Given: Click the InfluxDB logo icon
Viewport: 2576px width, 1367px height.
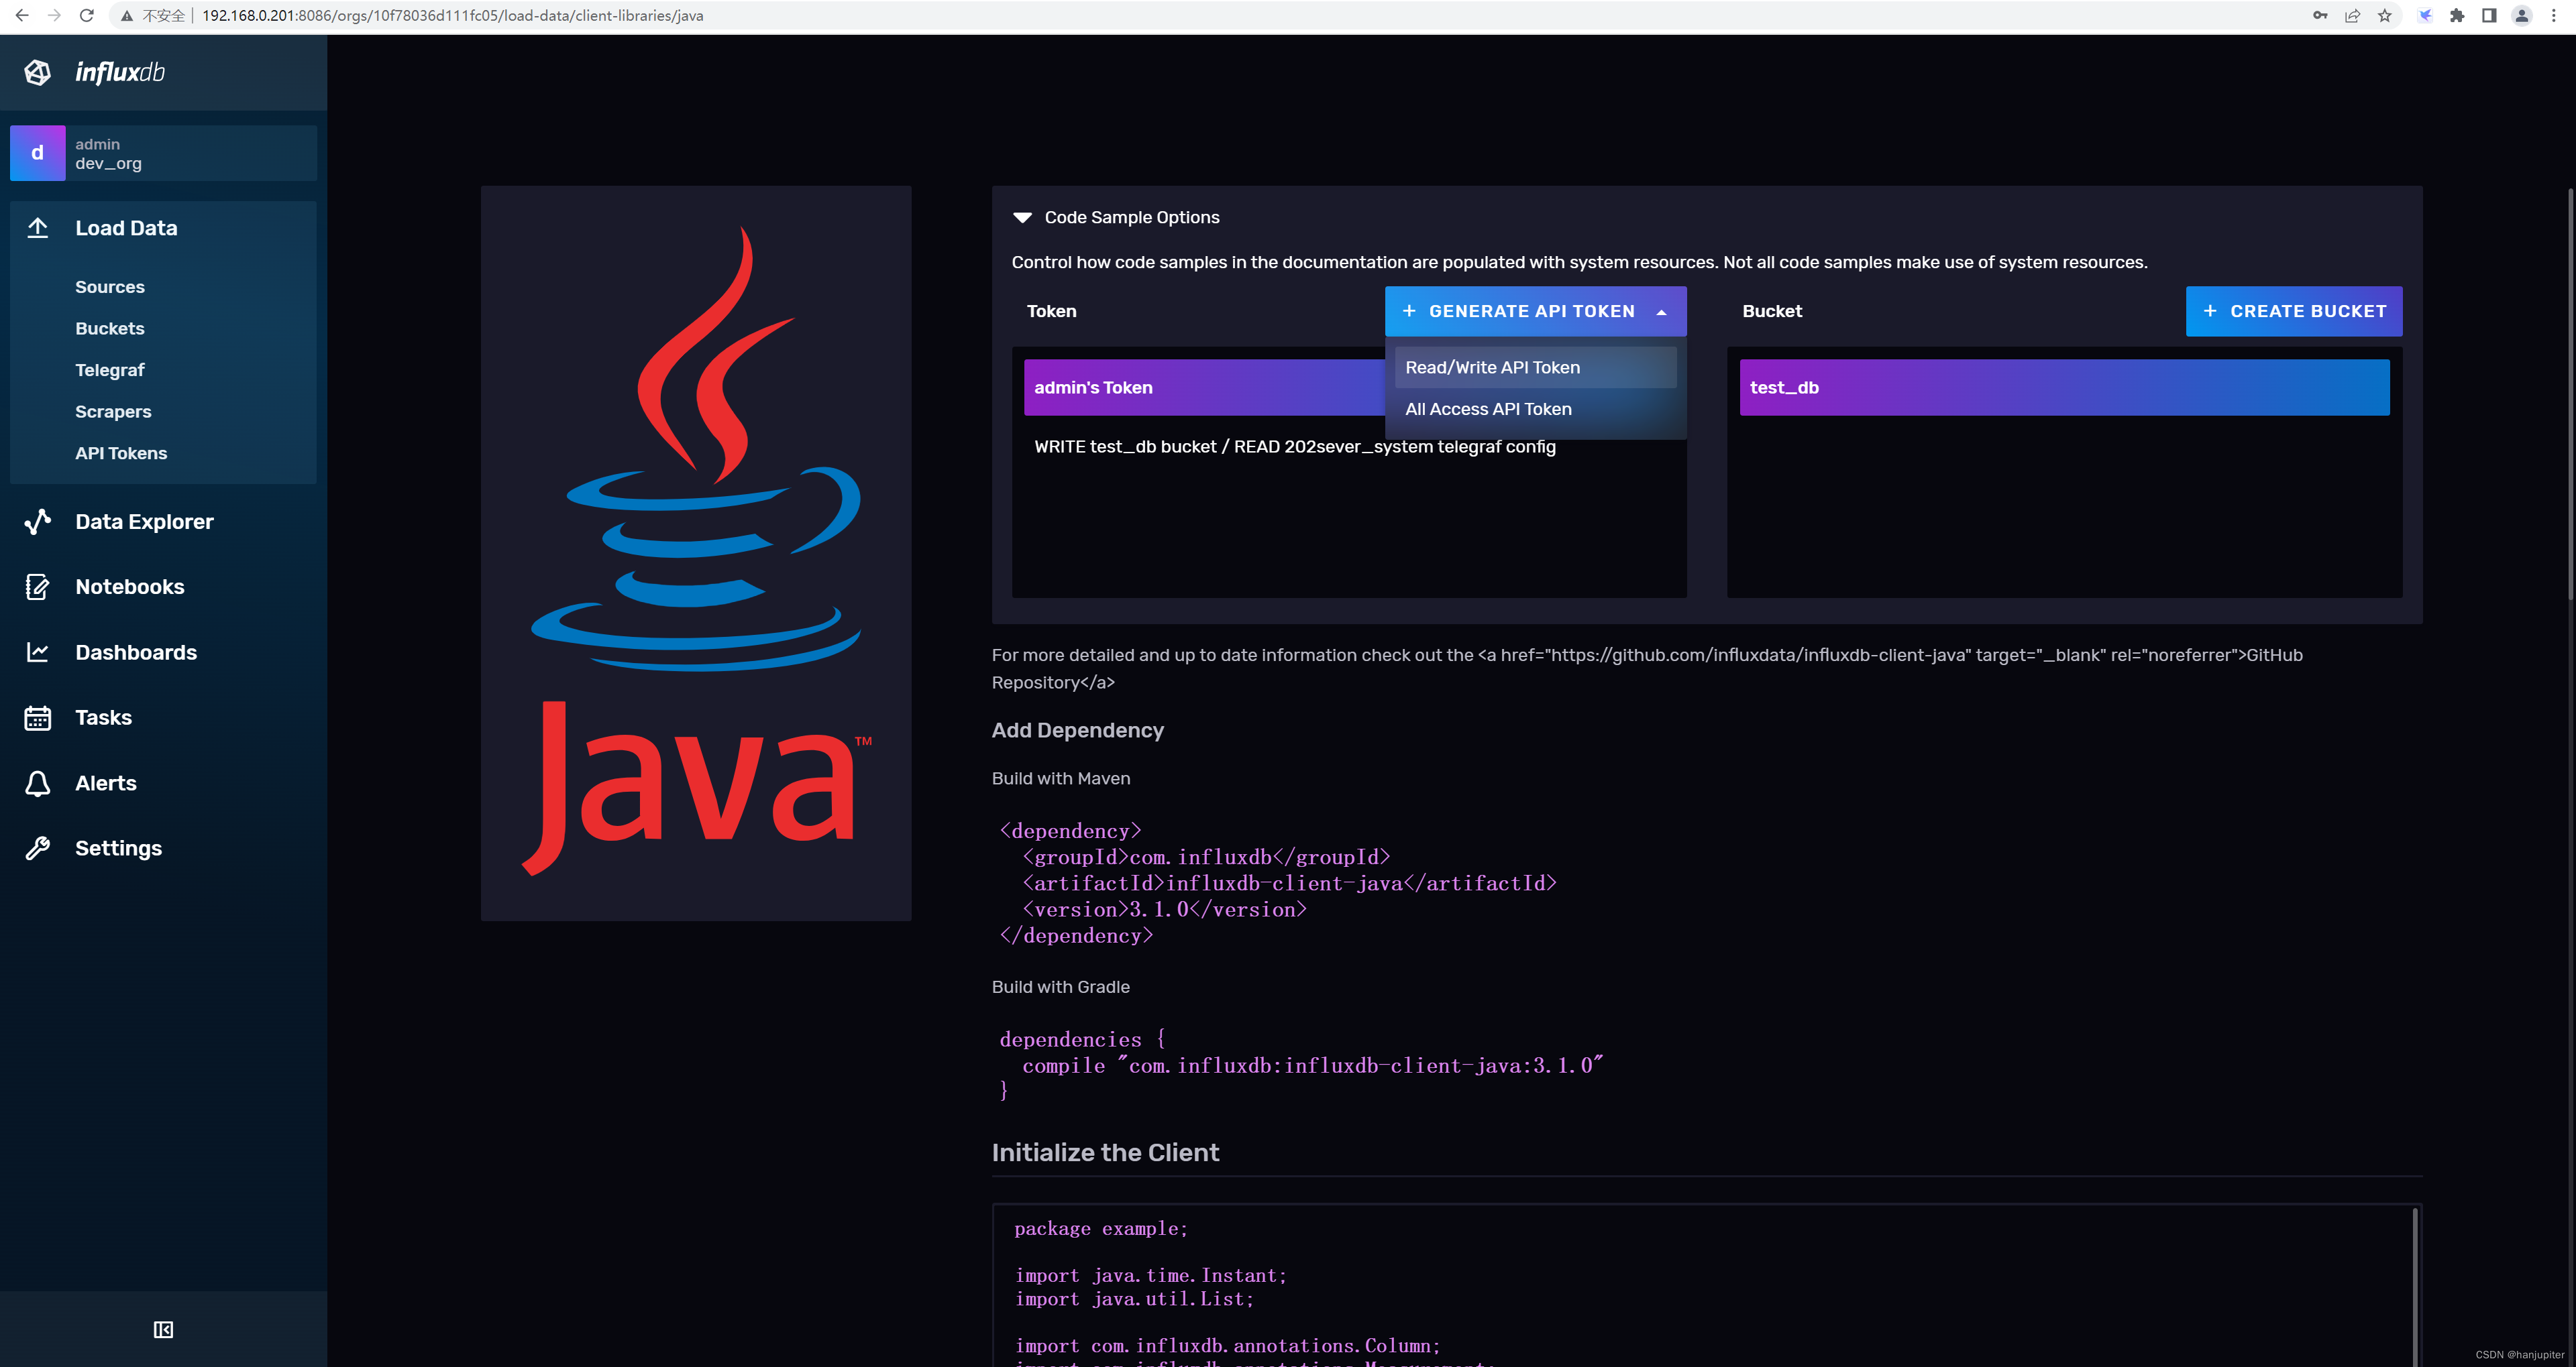Looking at the screenshot, I should point(38,72).
